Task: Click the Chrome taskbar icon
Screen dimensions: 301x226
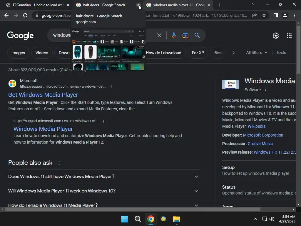Action: point(151,219)
